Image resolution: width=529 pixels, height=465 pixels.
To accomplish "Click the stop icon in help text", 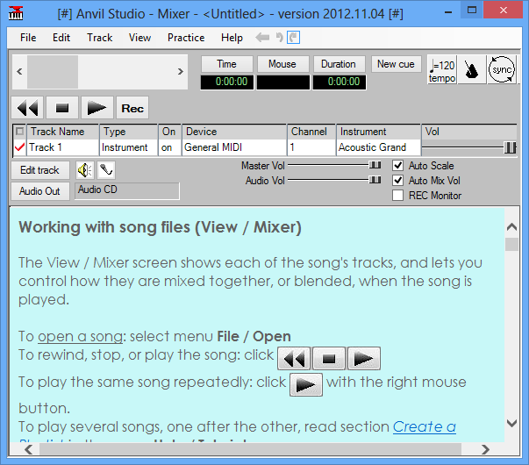I will coord(329,358).
